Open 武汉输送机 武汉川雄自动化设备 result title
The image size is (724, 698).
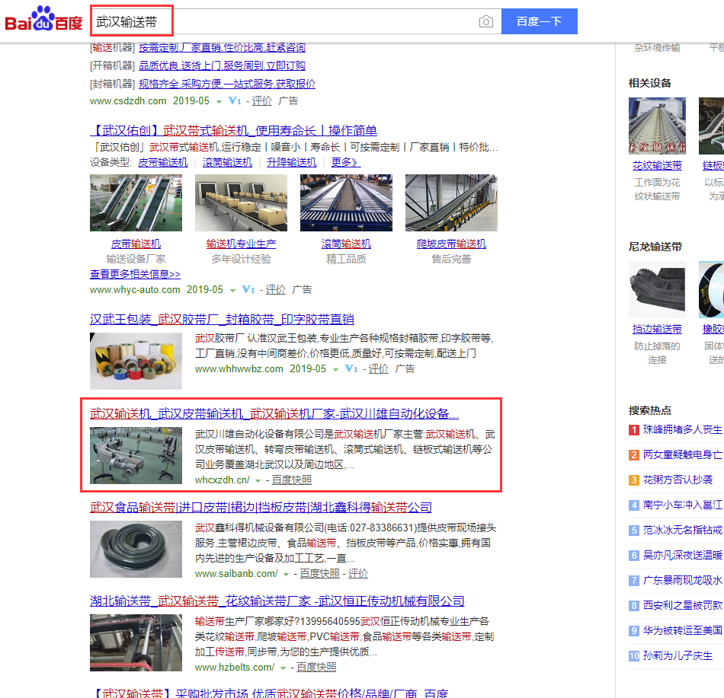coord(274,413)
